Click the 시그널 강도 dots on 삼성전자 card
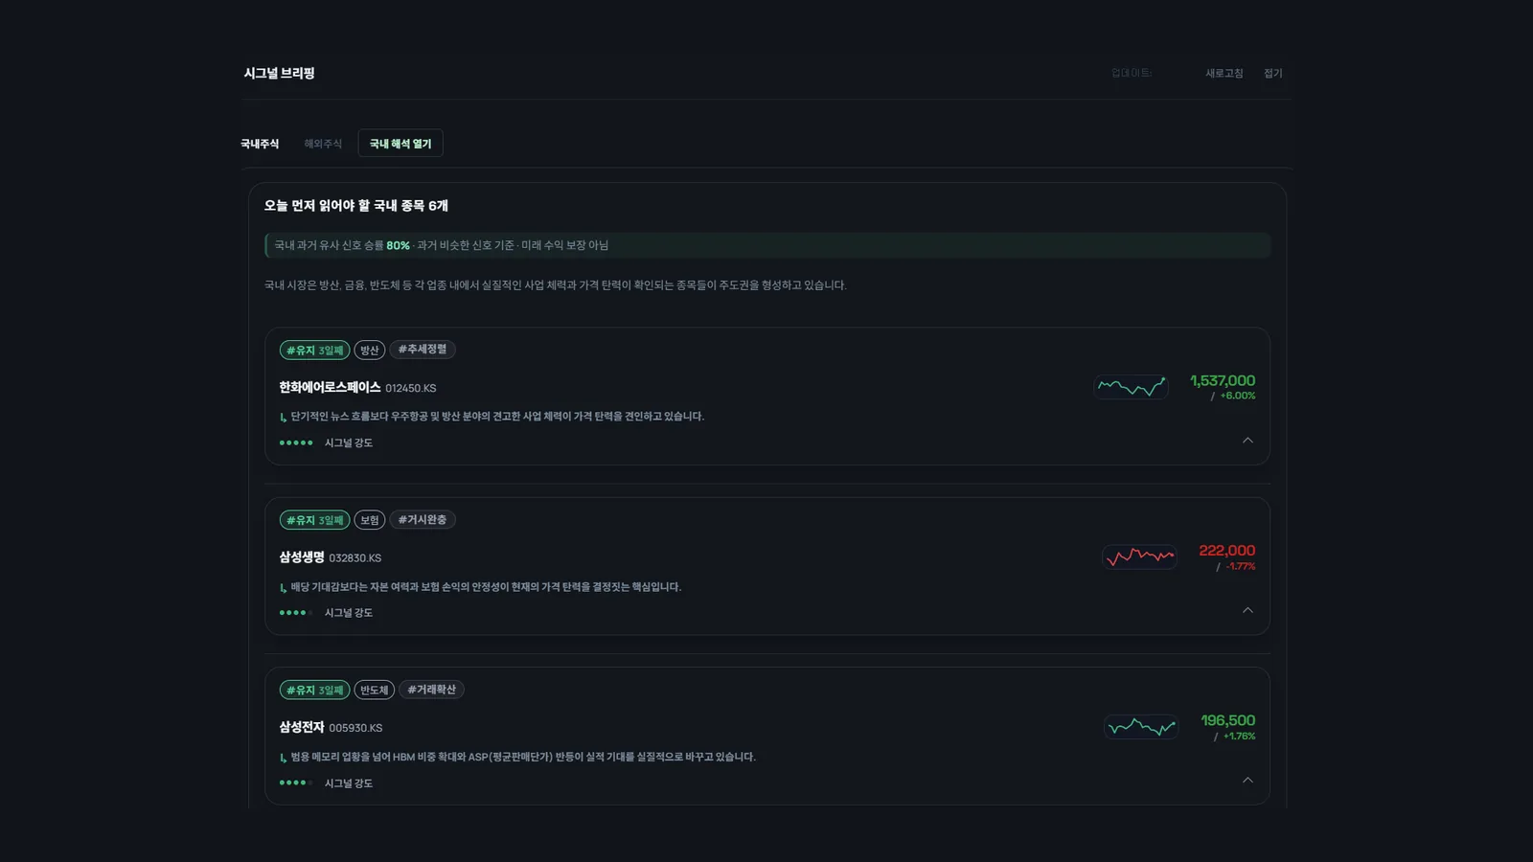The height and width of the screenshot is (862, 1533). [x=296, y=783]
